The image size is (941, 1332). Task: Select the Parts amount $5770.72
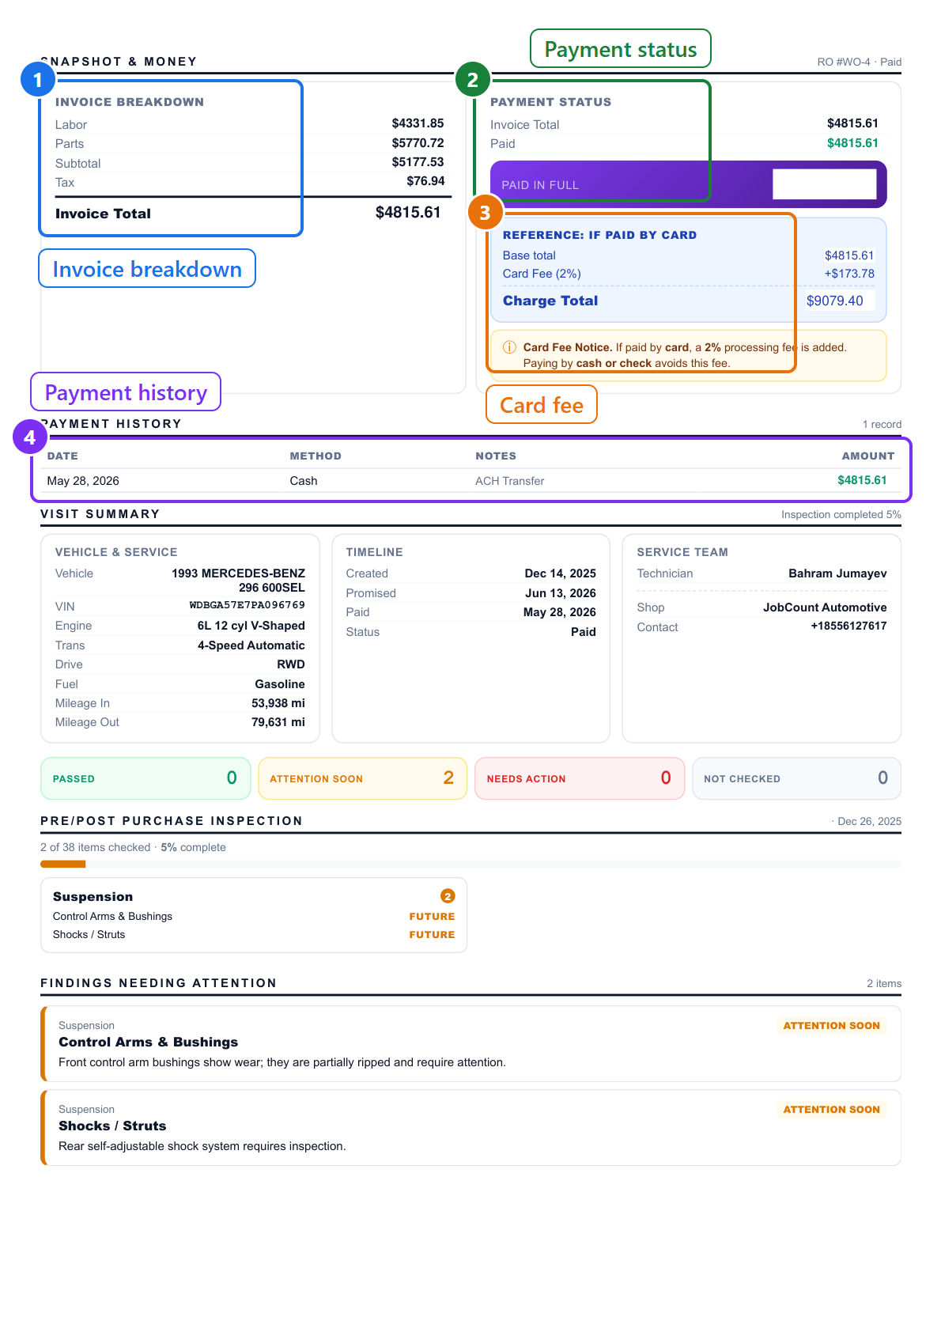(418, 143)
